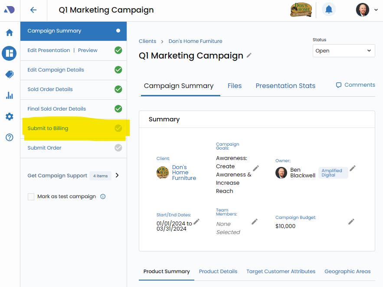This screenshot has width=383, height=287.
Task: Open the Comments link
Action: click(x=355, y=85)
